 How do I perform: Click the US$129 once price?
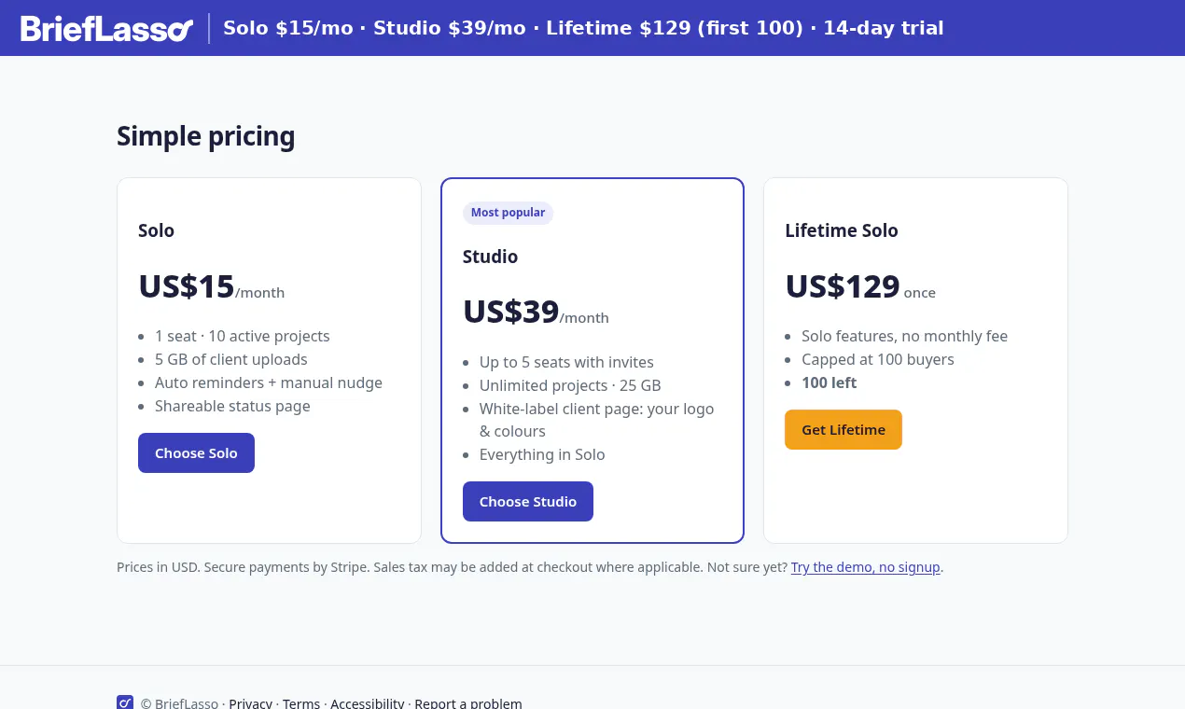click(x=860, y=286)
